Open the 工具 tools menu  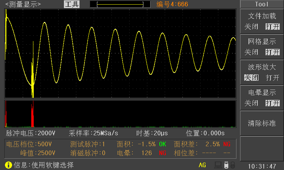pos(72,4)
